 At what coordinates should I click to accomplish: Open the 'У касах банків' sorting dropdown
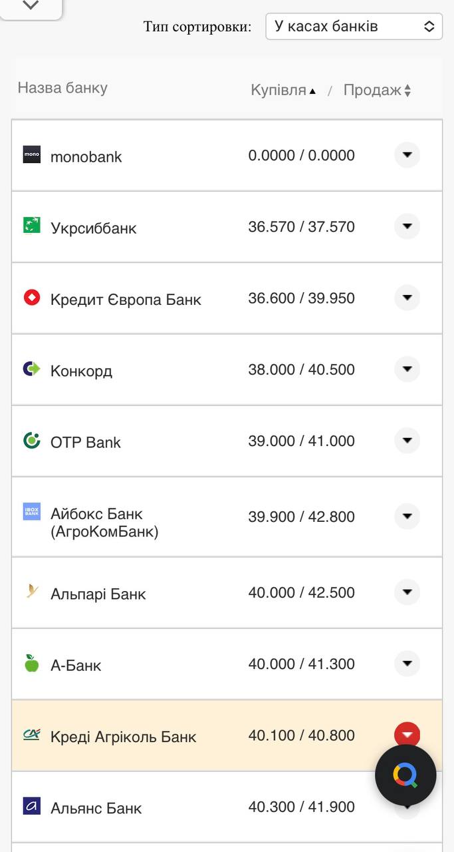354,26
